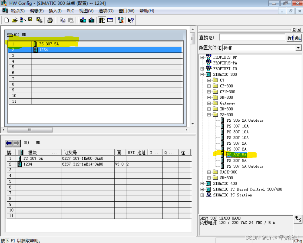Viewport: 303px width, 243px height.
Task: Select empty rack slot 3 row
Action: coord(96,56)
